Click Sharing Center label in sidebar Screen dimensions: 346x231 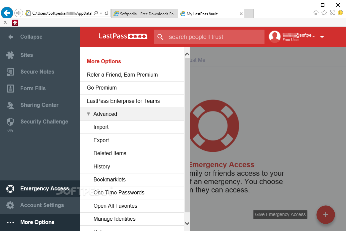[40, 105]
